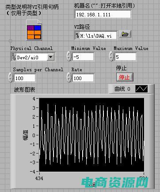Click the Rate field showing 100
This screenshot has height=192, width=160.
pos(83,78)
